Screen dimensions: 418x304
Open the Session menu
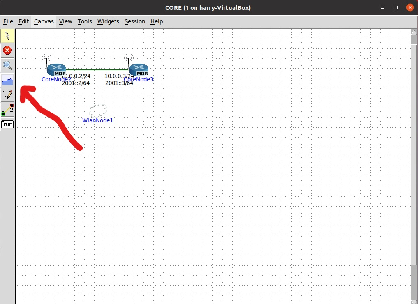coord(134,21)
